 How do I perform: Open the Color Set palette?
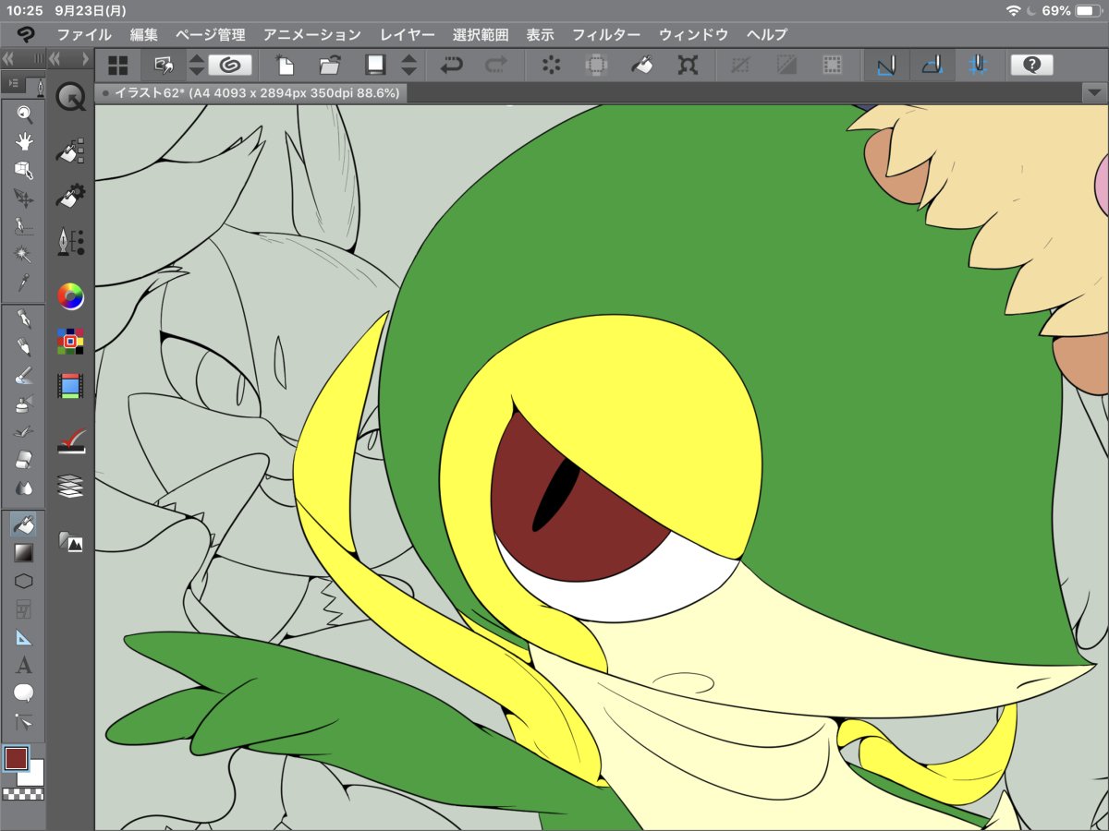(71, 342)
